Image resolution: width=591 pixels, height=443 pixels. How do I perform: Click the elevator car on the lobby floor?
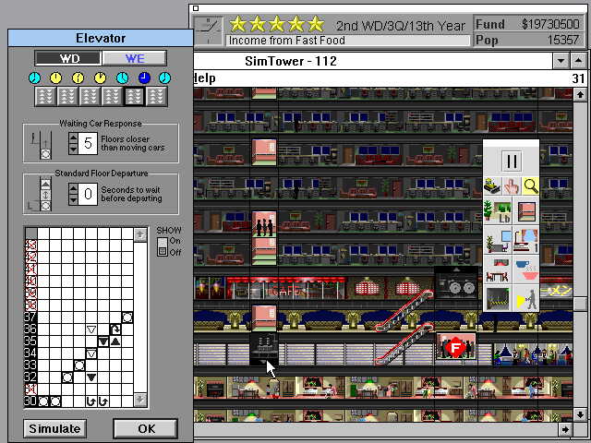[264, 318]
